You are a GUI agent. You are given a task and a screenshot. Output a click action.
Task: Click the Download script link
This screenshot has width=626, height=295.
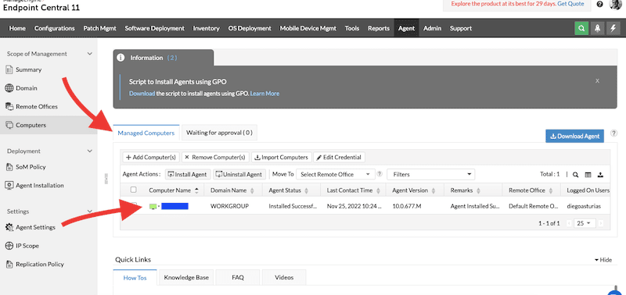[x=142, y=94]
